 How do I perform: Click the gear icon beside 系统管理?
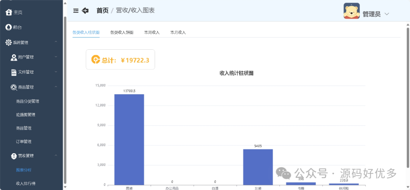(9, 42)
